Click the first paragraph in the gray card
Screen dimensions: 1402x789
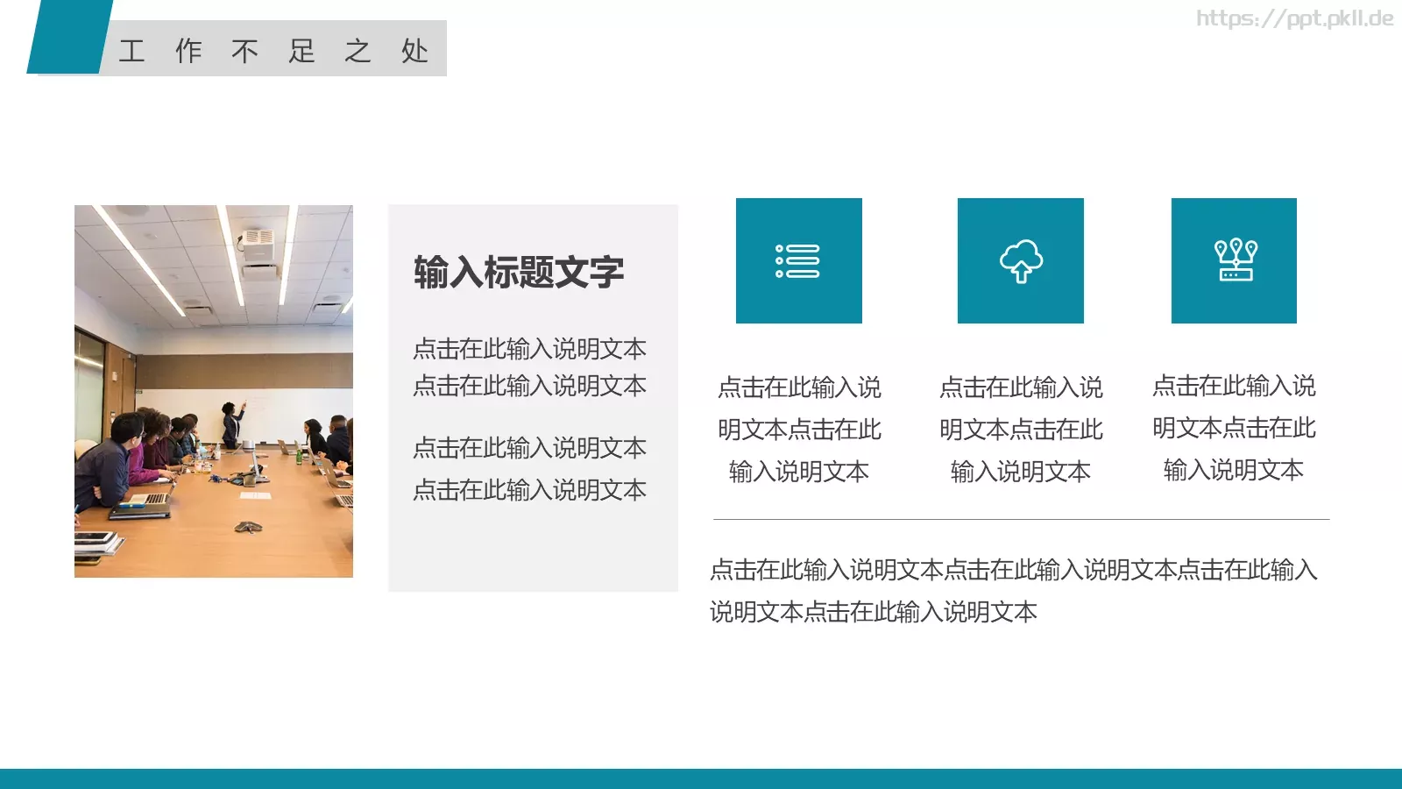pyautogui.click(x=529, y=367)
